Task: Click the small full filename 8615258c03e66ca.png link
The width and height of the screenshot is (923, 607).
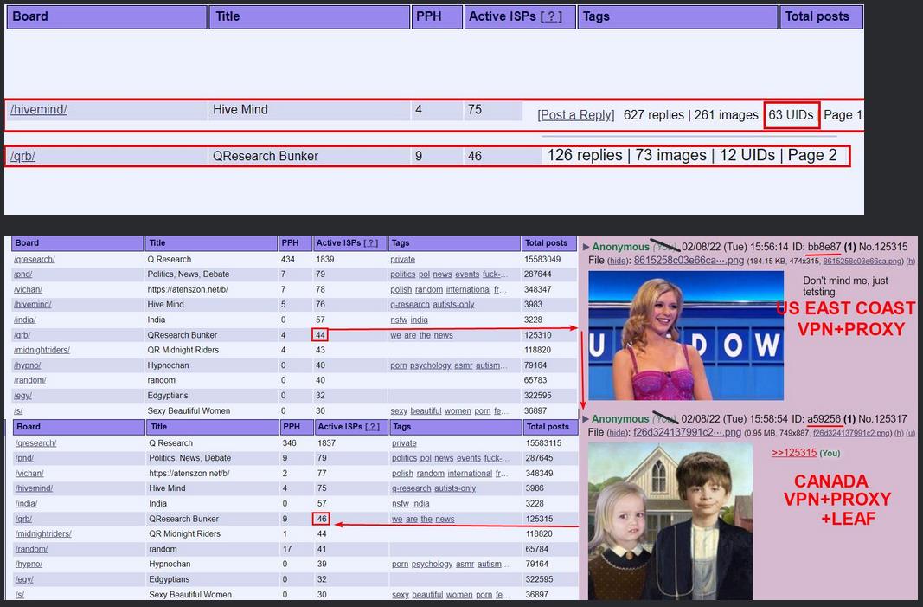Action: [862, 261]
